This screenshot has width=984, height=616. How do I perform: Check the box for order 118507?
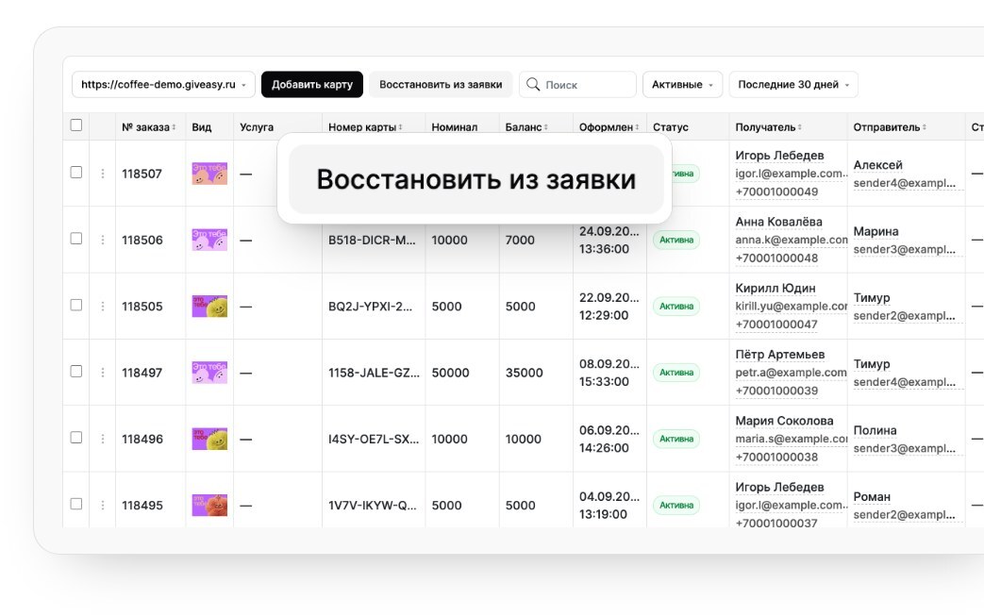click(75, 172)
